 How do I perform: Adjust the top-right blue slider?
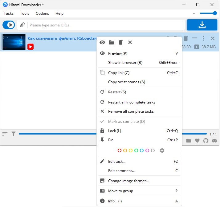[x=208, y=13]
